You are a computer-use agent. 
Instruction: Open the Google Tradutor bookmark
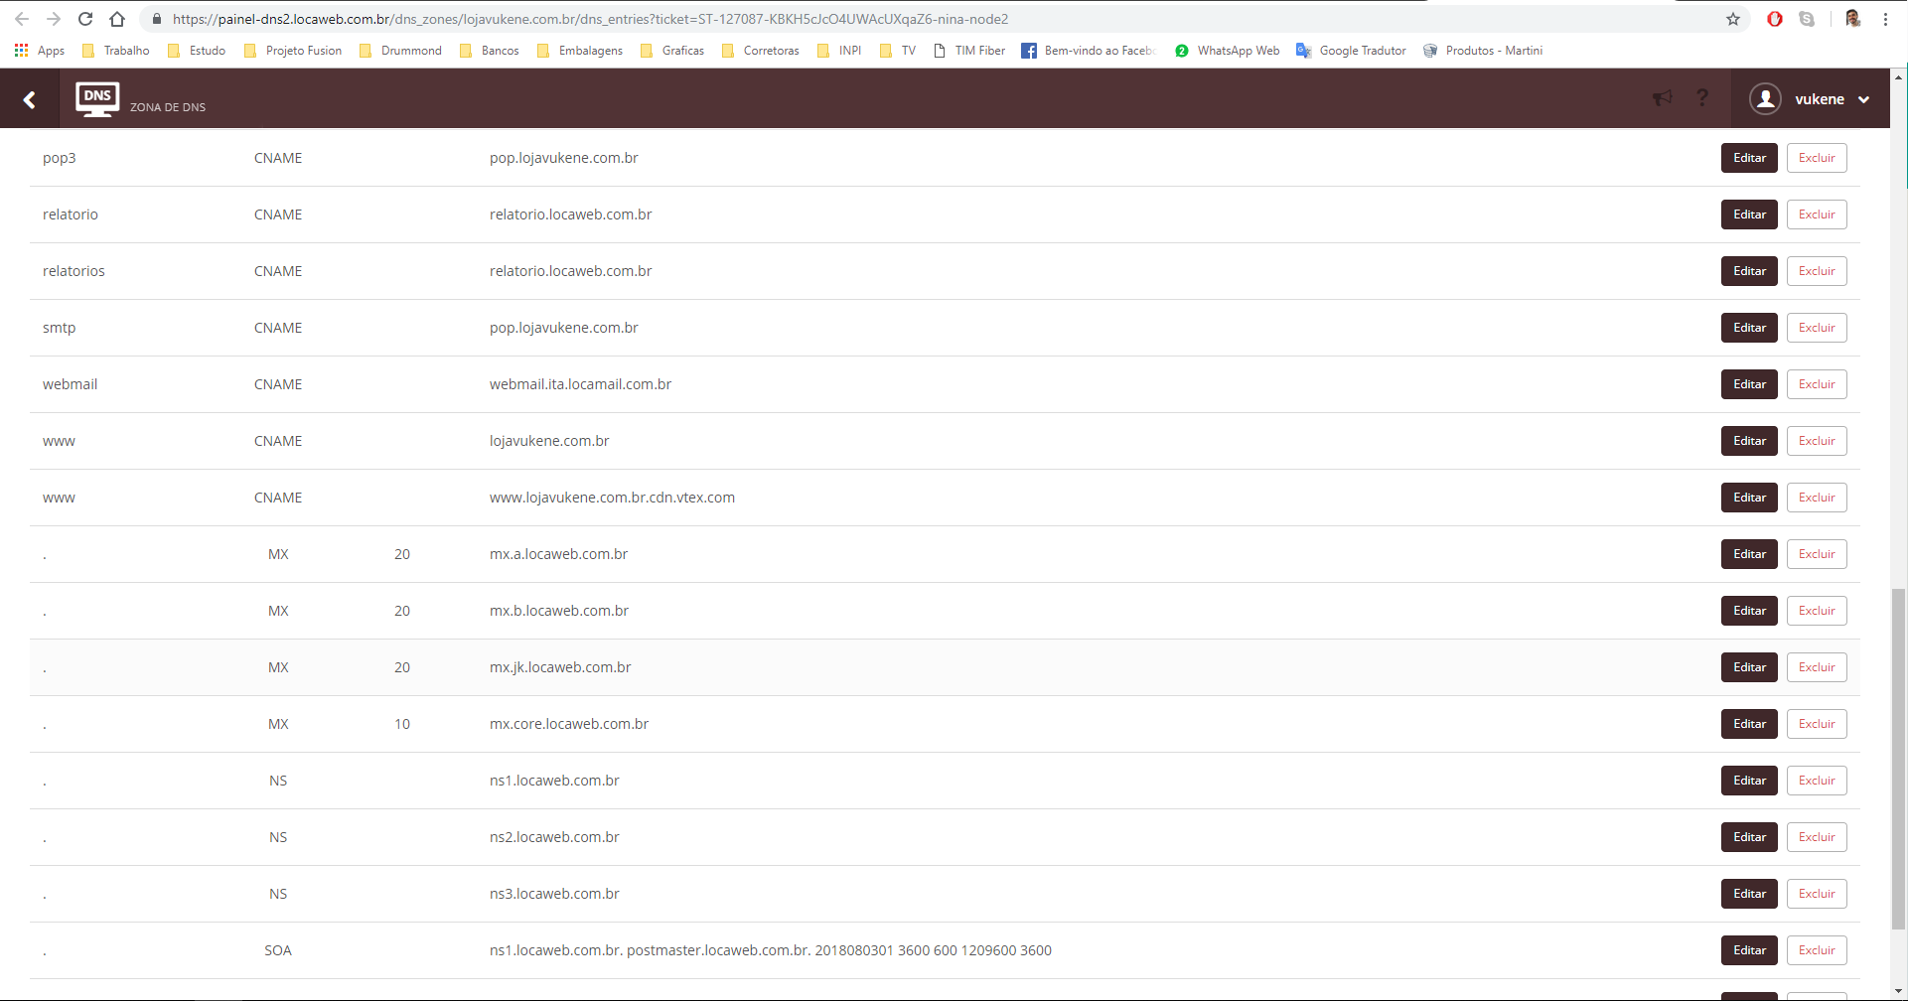coord(1352,51)
